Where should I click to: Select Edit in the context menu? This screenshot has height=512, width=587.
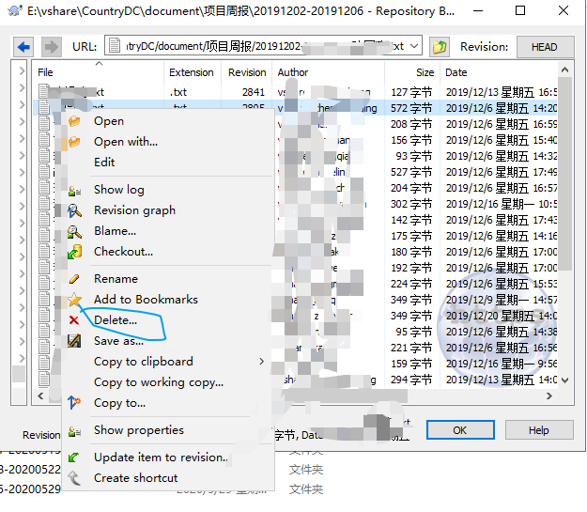pos(104,163)
